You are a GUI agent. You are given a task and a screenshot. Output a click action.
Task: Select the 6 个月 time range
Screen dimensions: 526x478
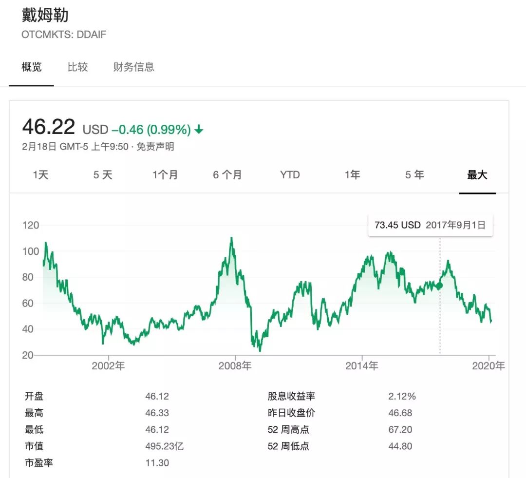227,175
